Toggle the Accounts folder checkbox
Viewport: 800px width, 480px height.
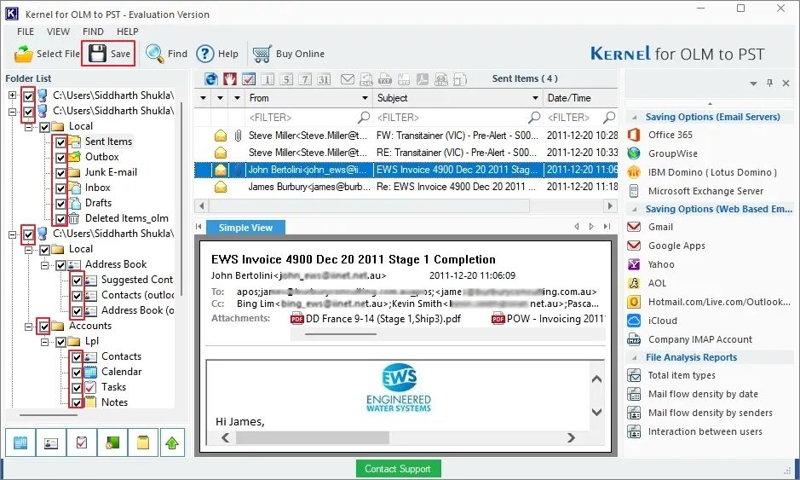pyautogui.click(x=44, y=326)
